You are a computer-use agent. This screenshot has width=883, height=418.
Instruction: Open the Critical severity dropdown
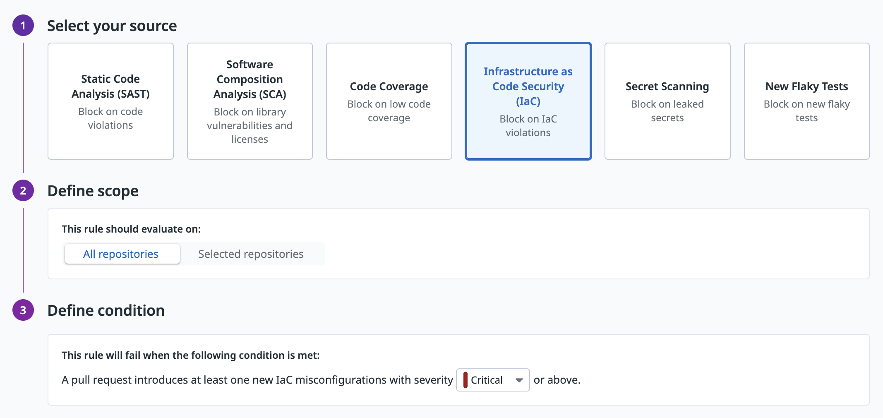(492, 380)
